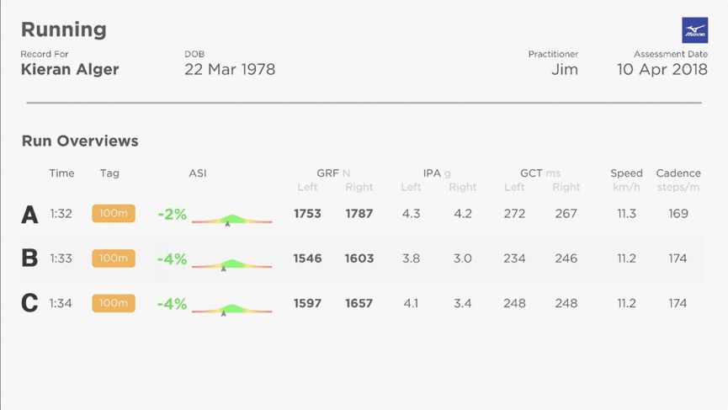Click run C's ASI asymmetry gauge
This screenshot has height=410, width=728.
click(231, 309)
